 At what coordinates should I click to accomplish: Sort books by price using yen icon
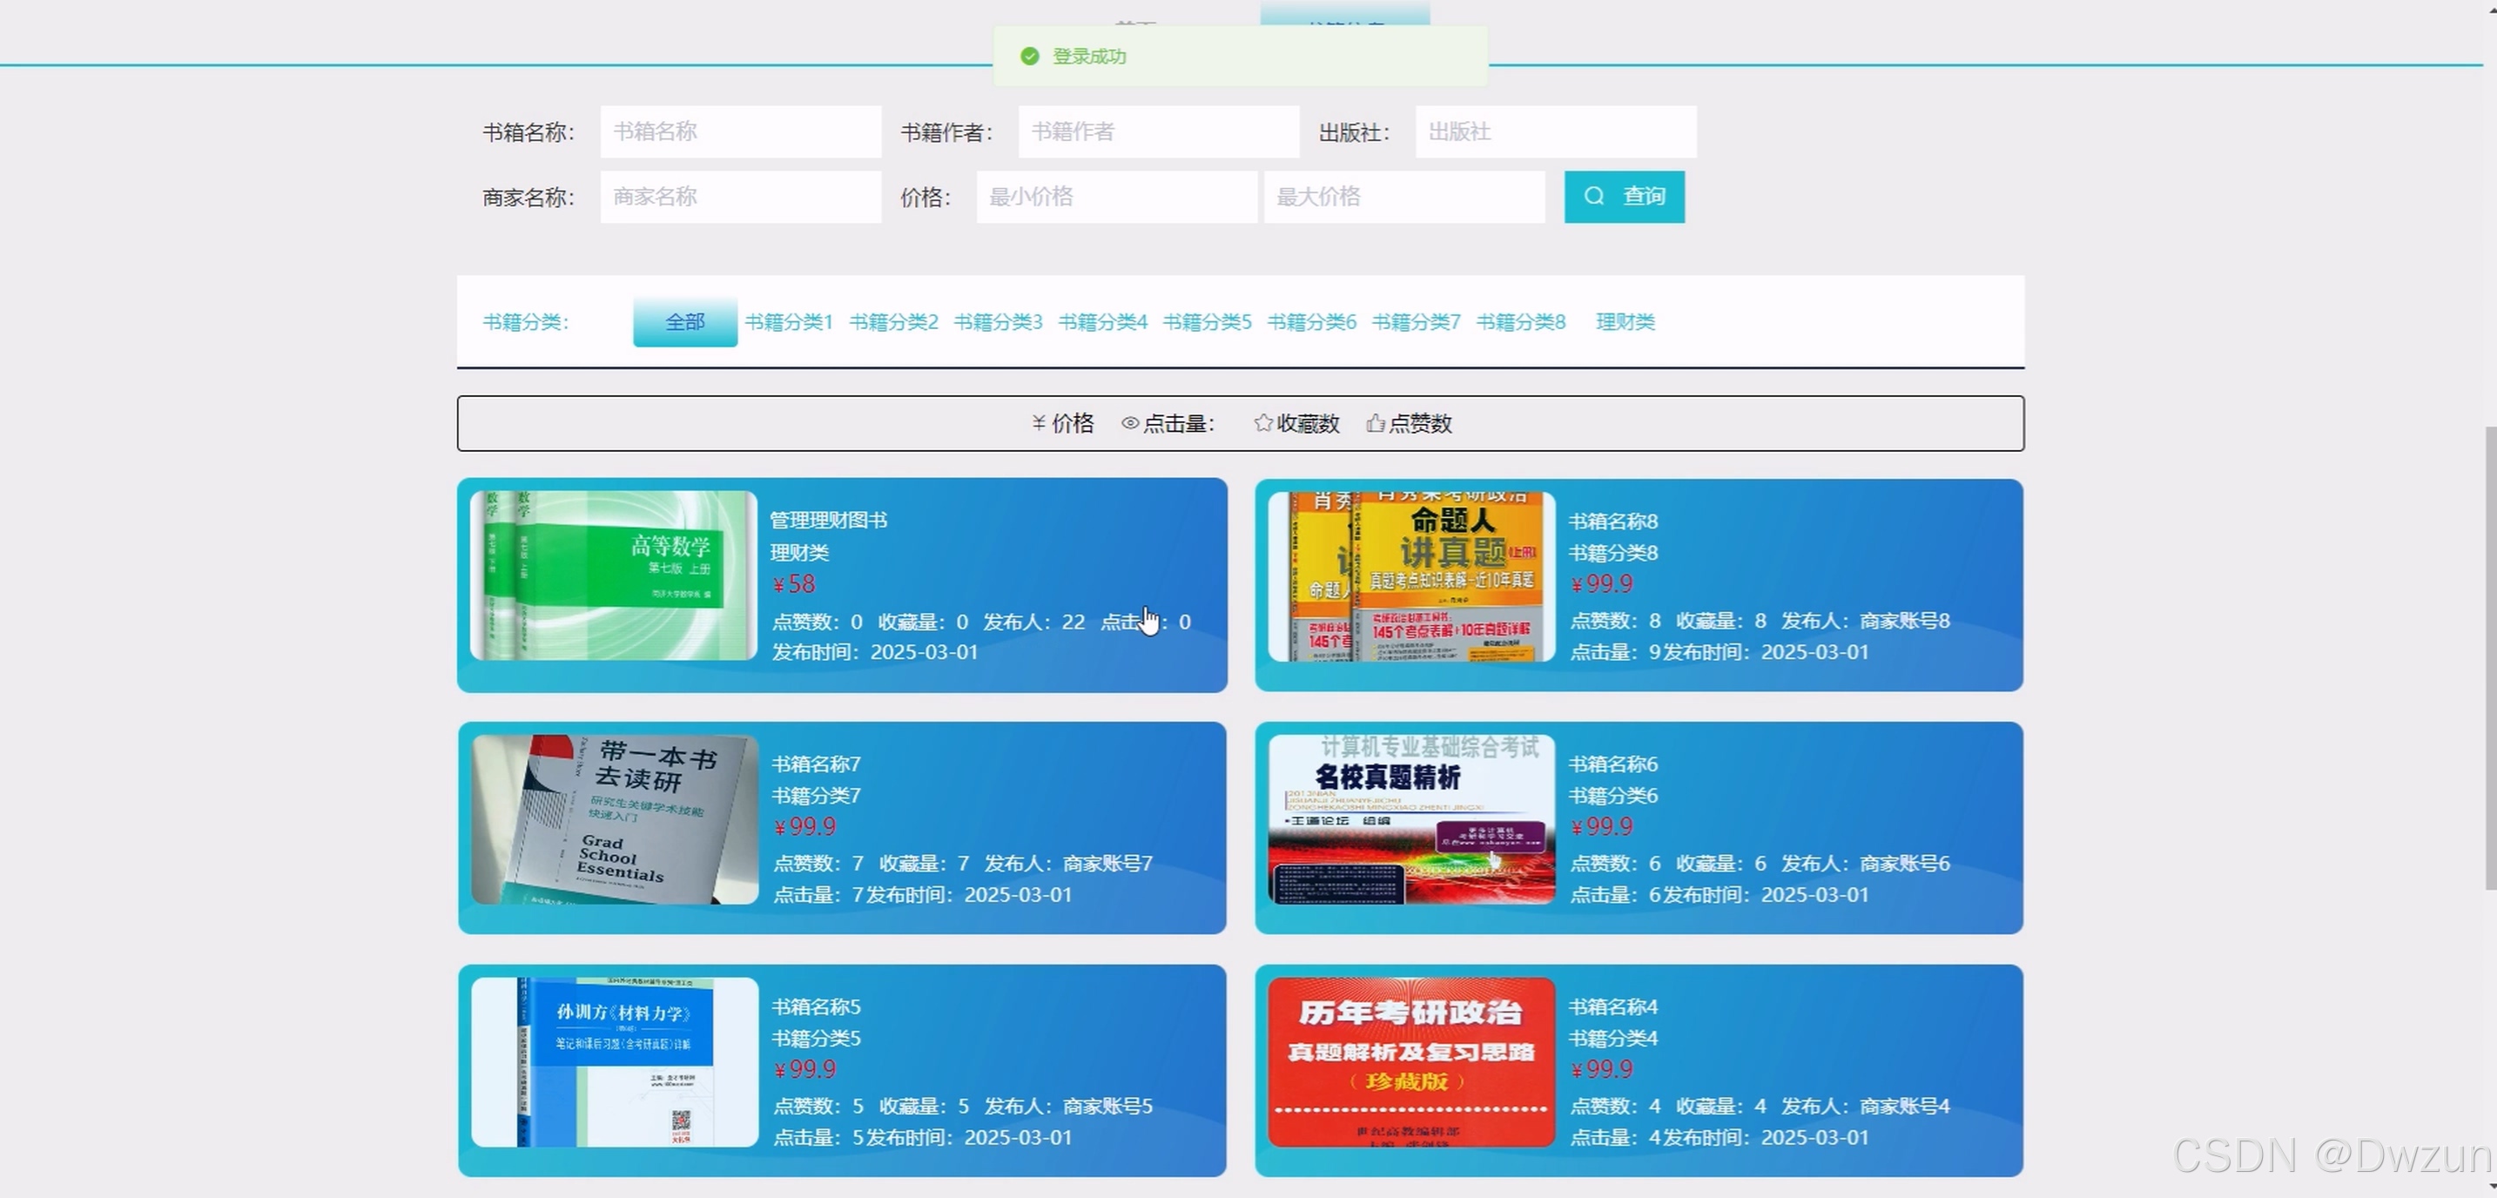pos(1040,422)
